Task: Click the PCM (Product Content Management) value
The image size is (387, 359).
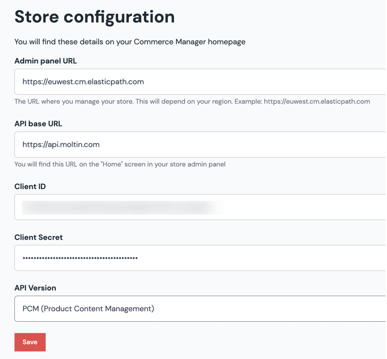Action: point(88,309)
